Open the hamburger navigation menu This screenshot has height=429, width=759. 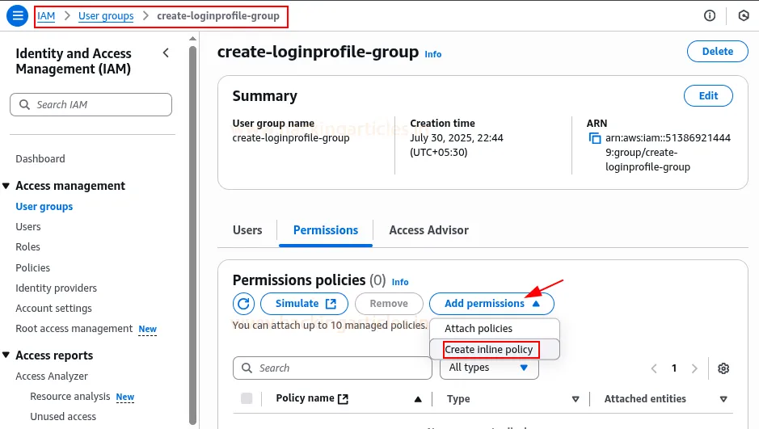pyautogui.click(x=16, y=15)
